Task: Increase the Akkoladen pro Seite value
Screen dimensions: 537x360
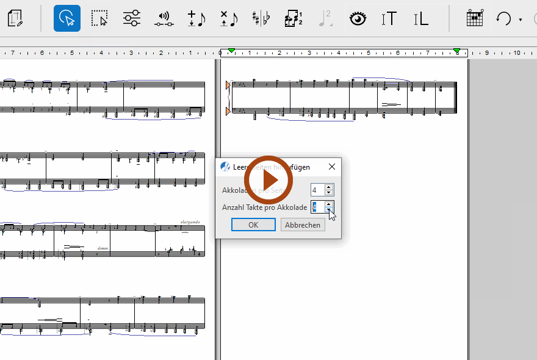Action: tap(329, 187)
